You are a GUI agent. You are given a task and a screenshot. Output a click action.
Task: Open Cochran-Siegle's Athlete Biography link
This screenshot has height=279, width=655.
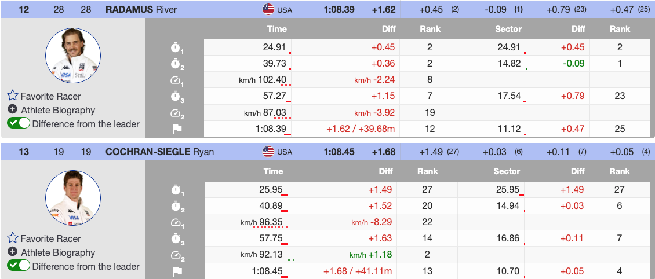click(58, 252)
